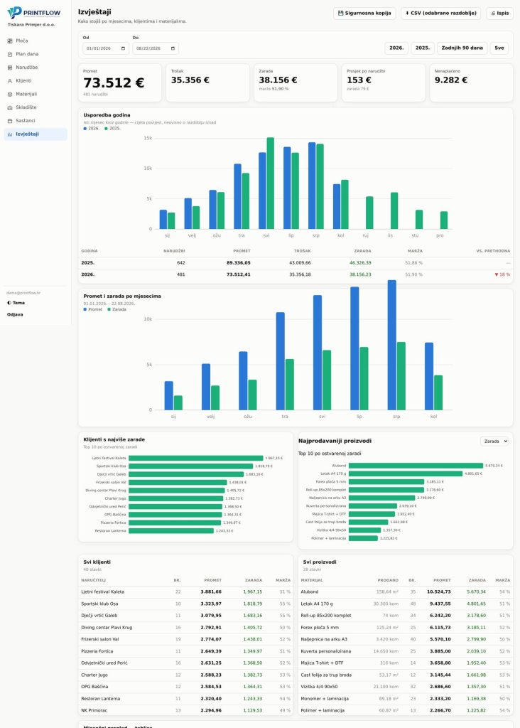Viewport: 520px width, 728px height.
Task: Click Odjava to log out
Action: point(15,314)
